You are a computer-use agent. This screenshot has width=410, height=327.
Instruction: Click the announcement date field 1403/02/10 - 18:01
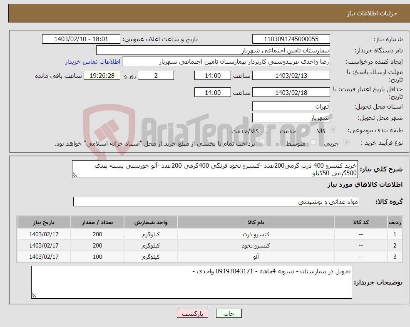[x=81, y=39]
